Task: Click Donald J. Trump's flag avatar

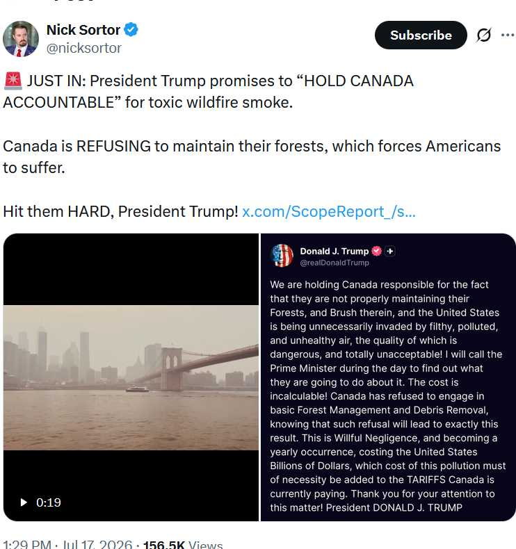Action: pos(282,256)
